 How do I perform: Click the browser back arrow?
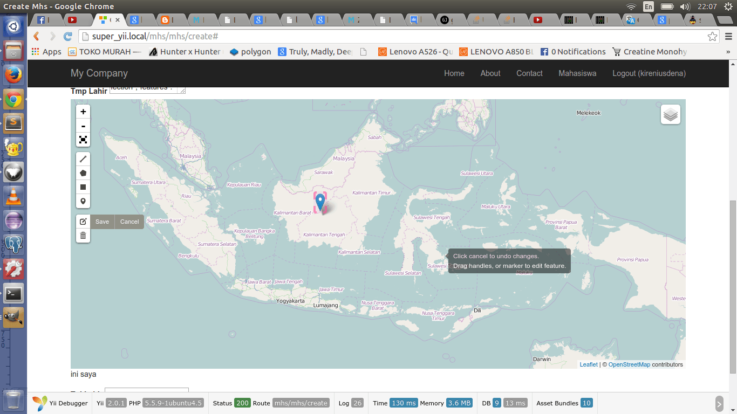36,36
